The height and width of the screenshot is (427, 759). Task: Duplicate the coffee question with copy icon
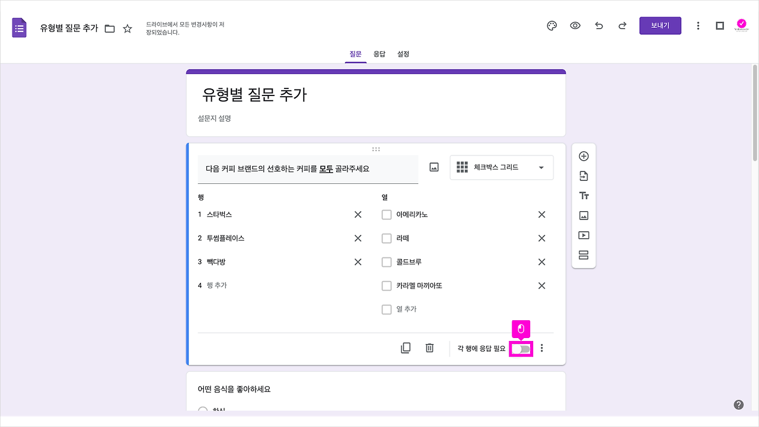pyautogui.click(x=406, y=348)
